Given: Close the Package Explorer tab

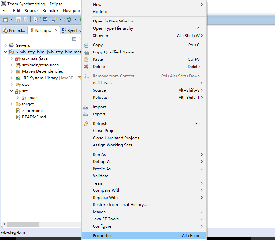Looking at the screenshot, I should (x=56, y=30).
